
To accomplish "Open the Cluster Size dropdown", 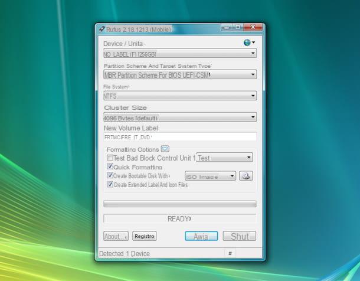I will coord(180,117).
